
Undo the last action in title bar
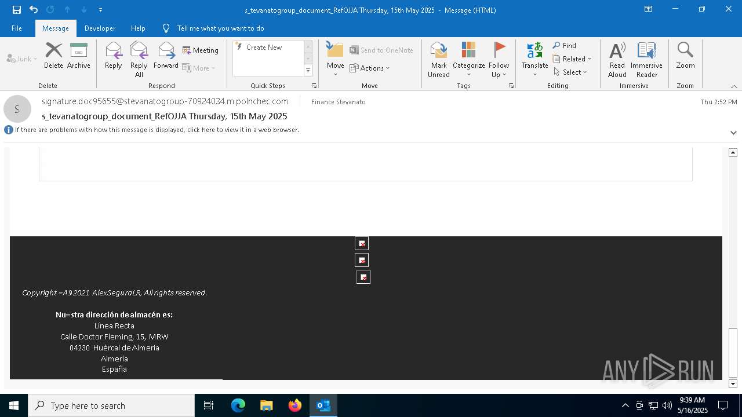click(x=34, y=10)
